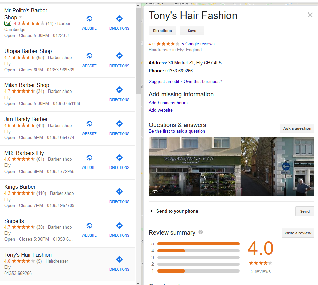Screen dimensions: 318x285
Task: Click the help icon beside Review summary
Action: tap(201, 232)
